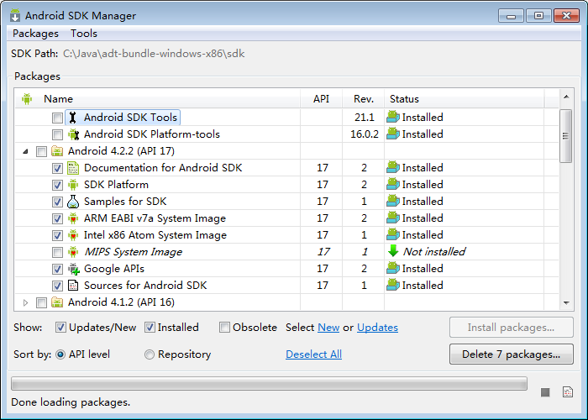This screenshot has height=420, width=588.
Task: Select the Android 4.1.2 (API 16) row text
Action: [121, 302]
